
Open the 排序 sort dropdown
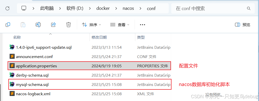click(x=91, y=25)
